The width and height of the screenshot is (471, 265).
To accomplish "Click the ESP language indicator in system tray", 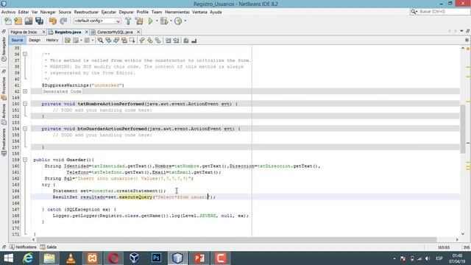I will (x=439, y=258).
